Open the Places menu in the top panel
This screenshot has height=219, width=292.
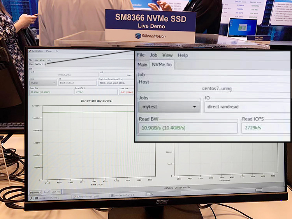click(49, 51)
